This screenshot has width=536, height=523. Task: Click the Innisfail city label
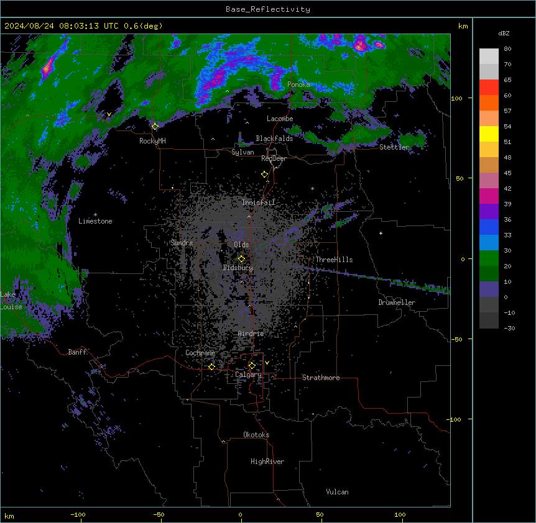pyautogui.click(x=258, y=202)
